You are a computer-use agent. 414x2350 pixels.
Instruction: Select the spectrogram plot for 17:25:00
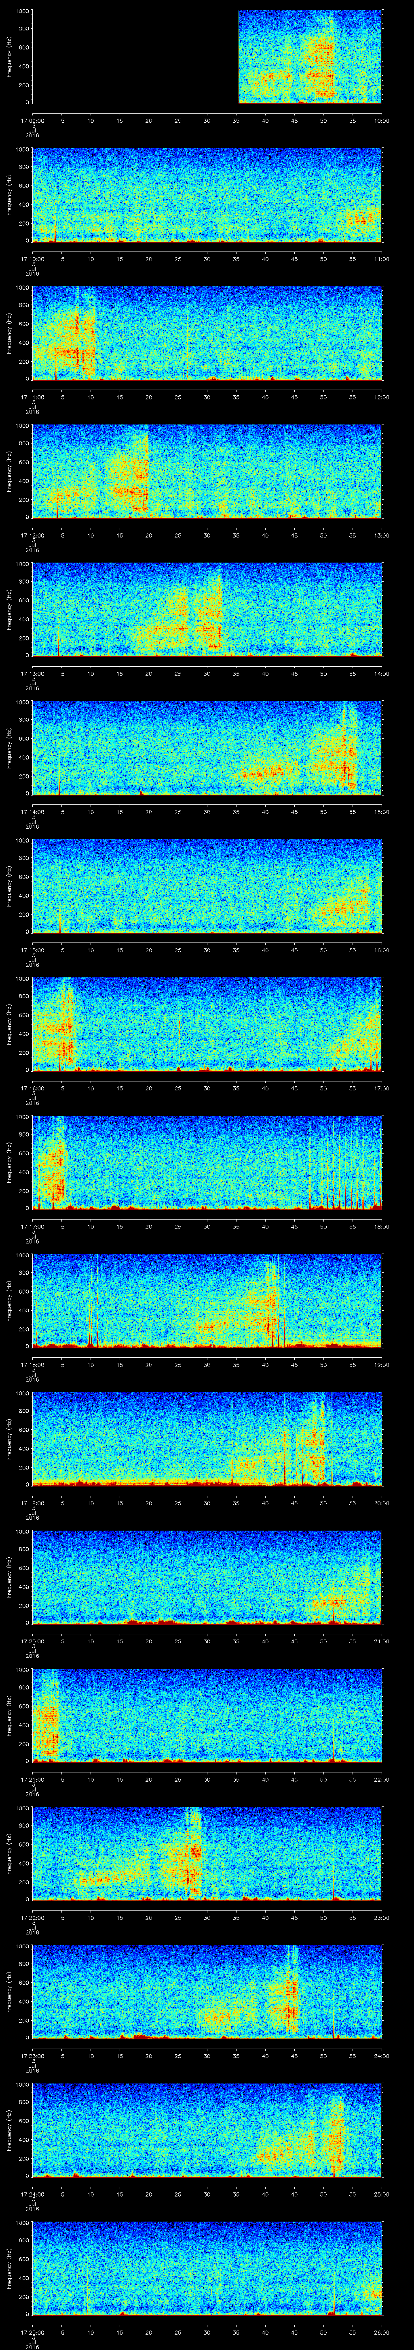[x=207, y=2270]
